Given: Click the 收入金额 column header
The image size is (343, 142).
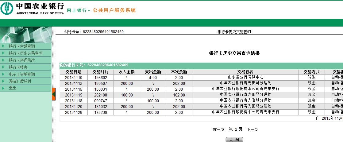Looking at the screenshot, I should pos(127,72).
